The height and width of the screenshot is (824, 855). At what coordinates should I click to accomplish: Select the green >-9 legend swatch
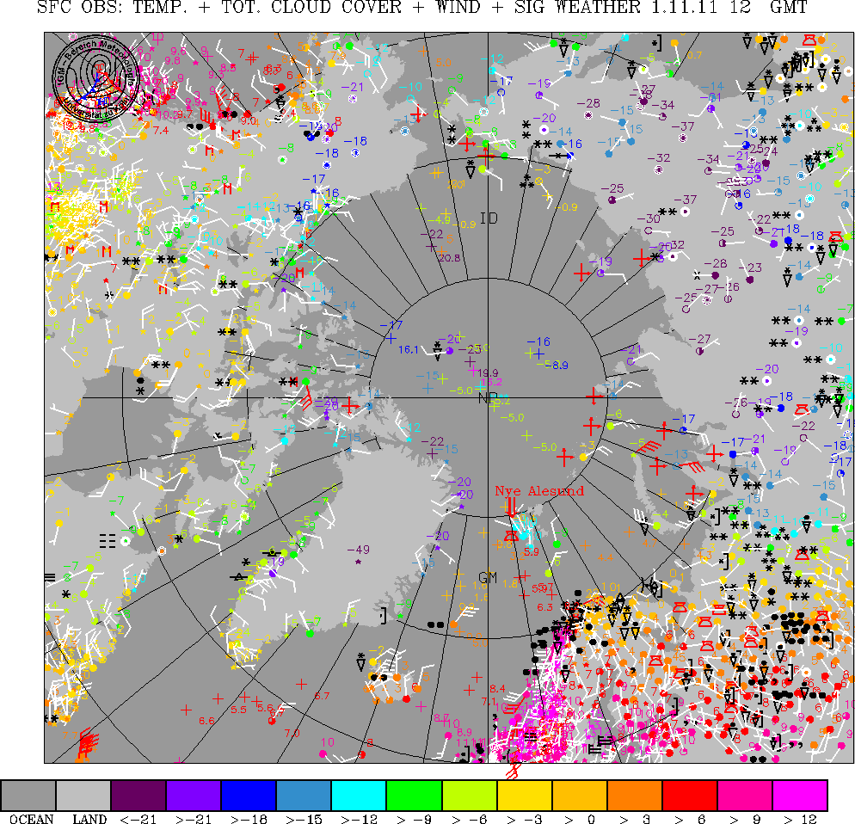414,796
